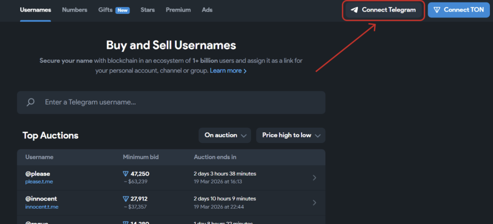Click the TON logo icon in Connect TON
This screenshot has height=224, width=493.
tap(436, 10)
